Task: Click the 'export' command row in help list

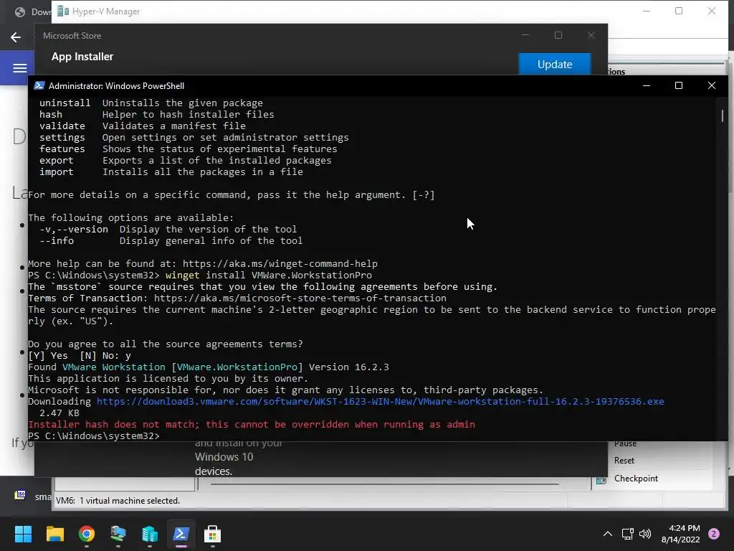Action: 186,160
